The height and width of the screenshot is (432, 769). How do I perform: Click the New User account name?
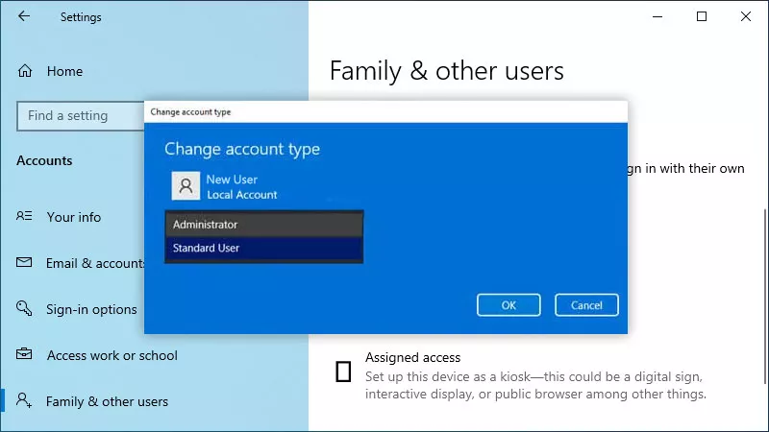pos(232,180)
